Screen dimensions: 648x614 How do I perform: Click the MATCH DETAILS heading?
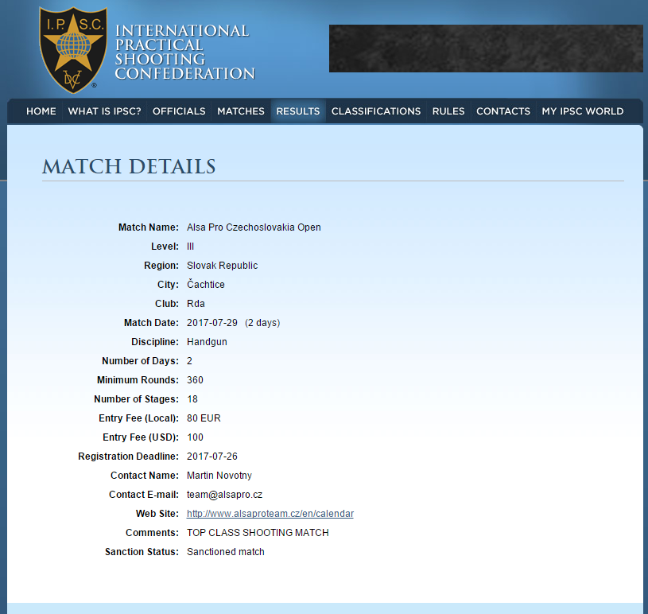pyautogui.click(x=129, y=167)
